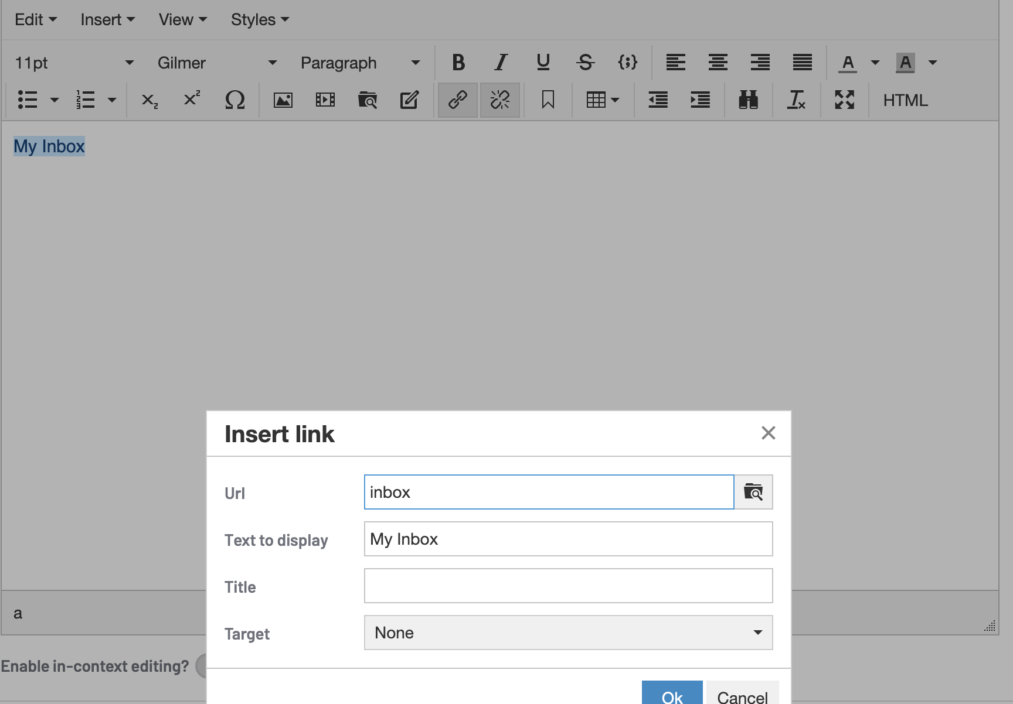The width and height of the screenshot is (1013, 704).
Task: Toggle italic text style
Action: (x=501, y=62)
